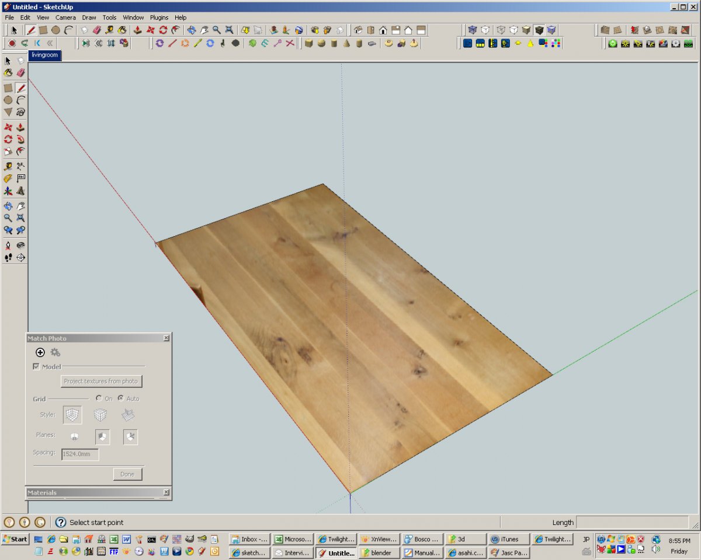This screenshot has width=701, height=560.
Task: Open the Windows Start menu
Action: tap(15, 539)
